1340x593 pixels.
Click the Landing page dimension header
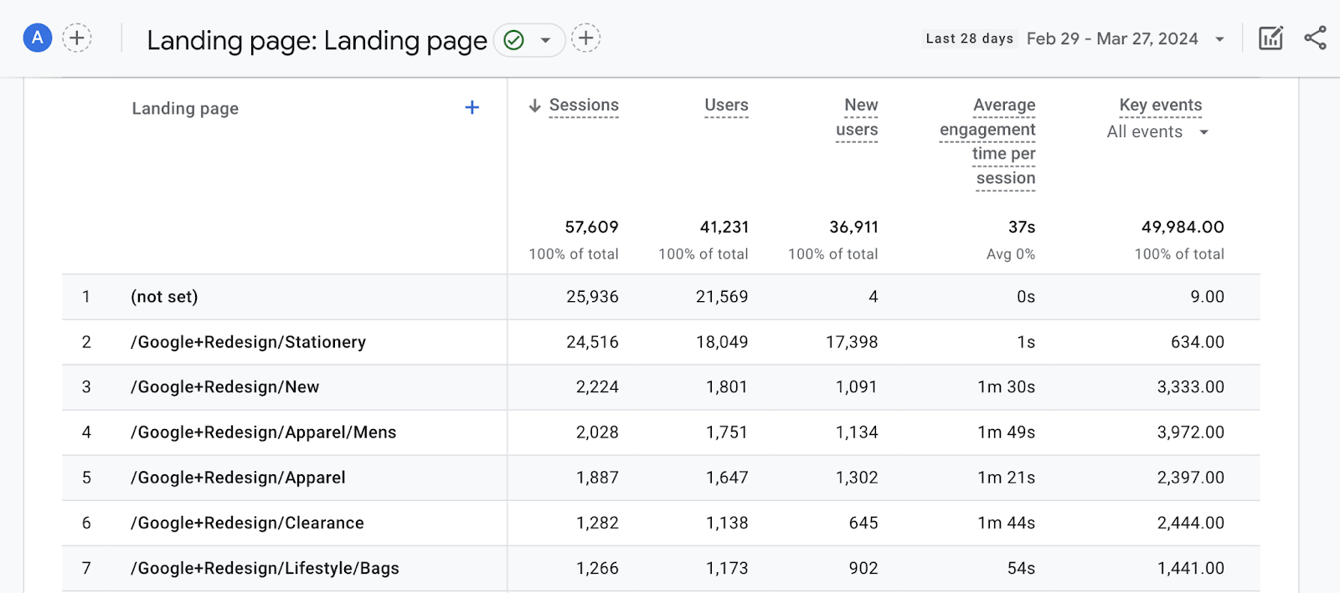pyautogui.click(x=185, y=109)
